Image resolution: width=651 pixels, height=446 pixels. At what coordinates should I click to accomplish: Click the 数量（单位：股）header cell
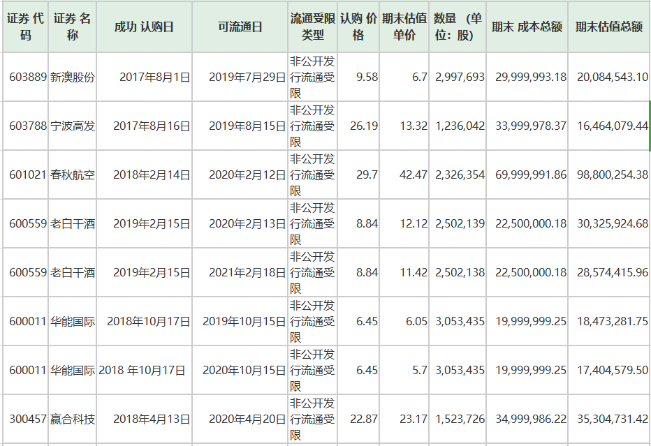click(x=458, y=27)
